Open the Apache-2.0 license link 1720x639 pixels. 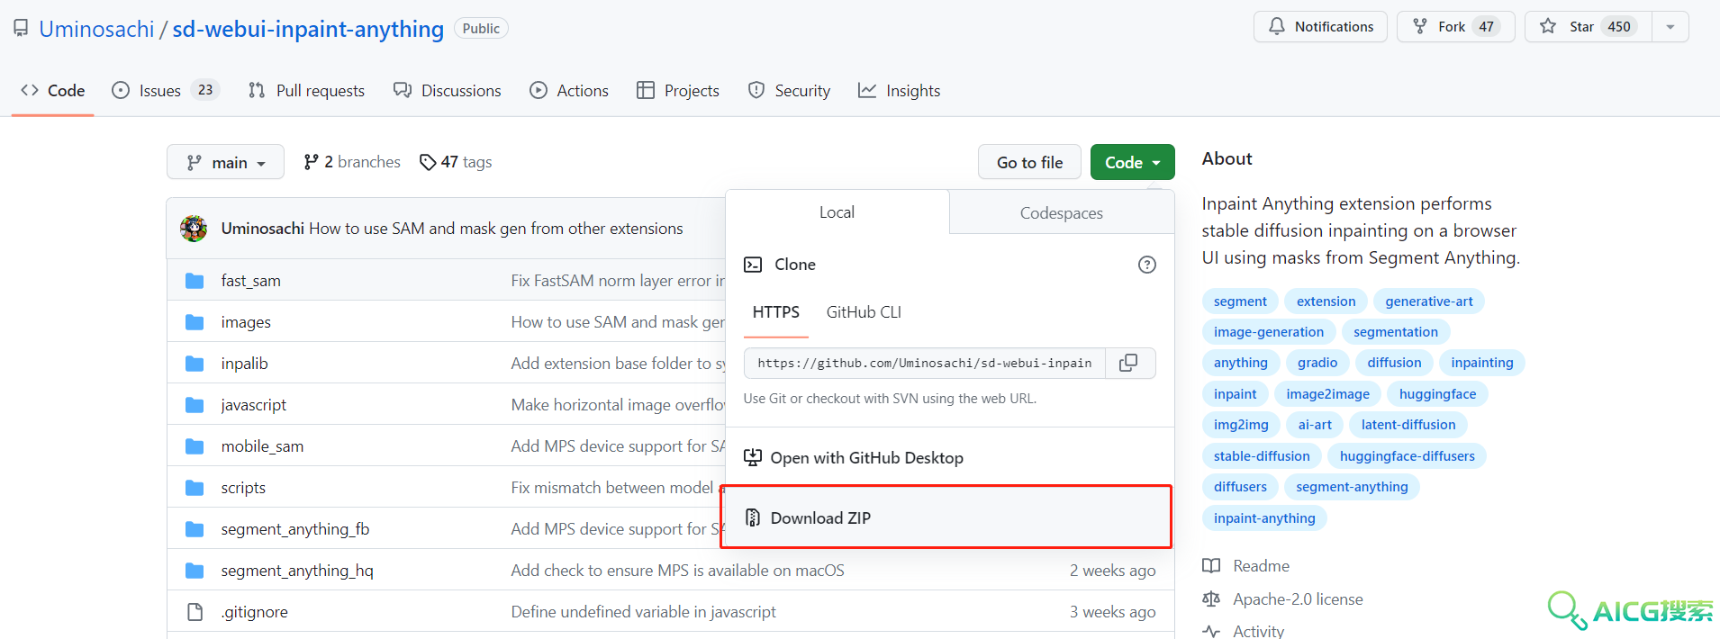1298,599
